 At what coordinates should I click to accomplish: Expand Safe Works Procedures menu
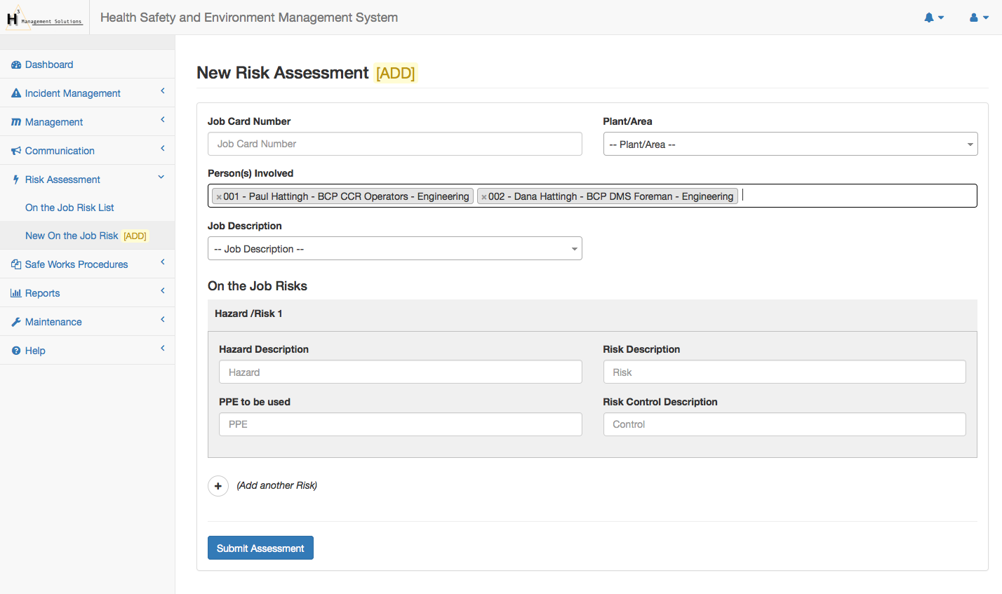pos(76,264)
